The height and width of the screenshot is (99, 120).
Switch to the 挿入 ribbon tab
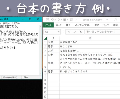click(x=68, y=25)
